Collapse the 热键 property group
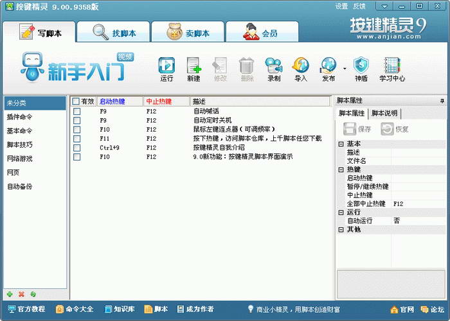 [x=341, y=169]
